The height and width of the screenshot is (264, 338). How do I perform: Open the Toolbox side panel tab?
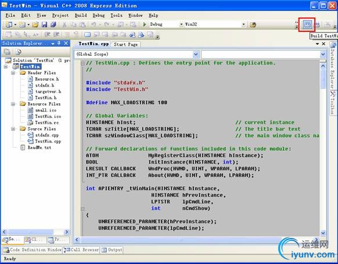click(333, 103)
